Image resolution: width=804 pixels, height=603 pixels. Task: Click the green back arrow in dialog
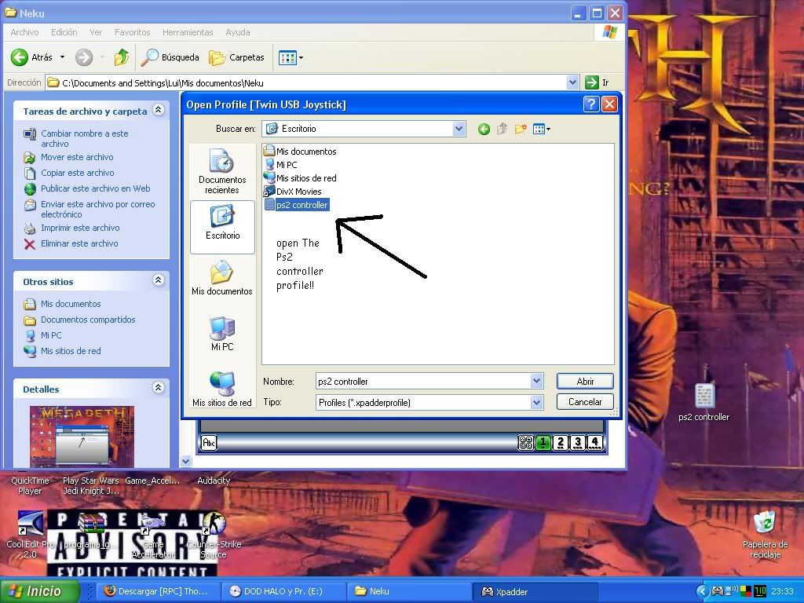(x=484, y=130)
